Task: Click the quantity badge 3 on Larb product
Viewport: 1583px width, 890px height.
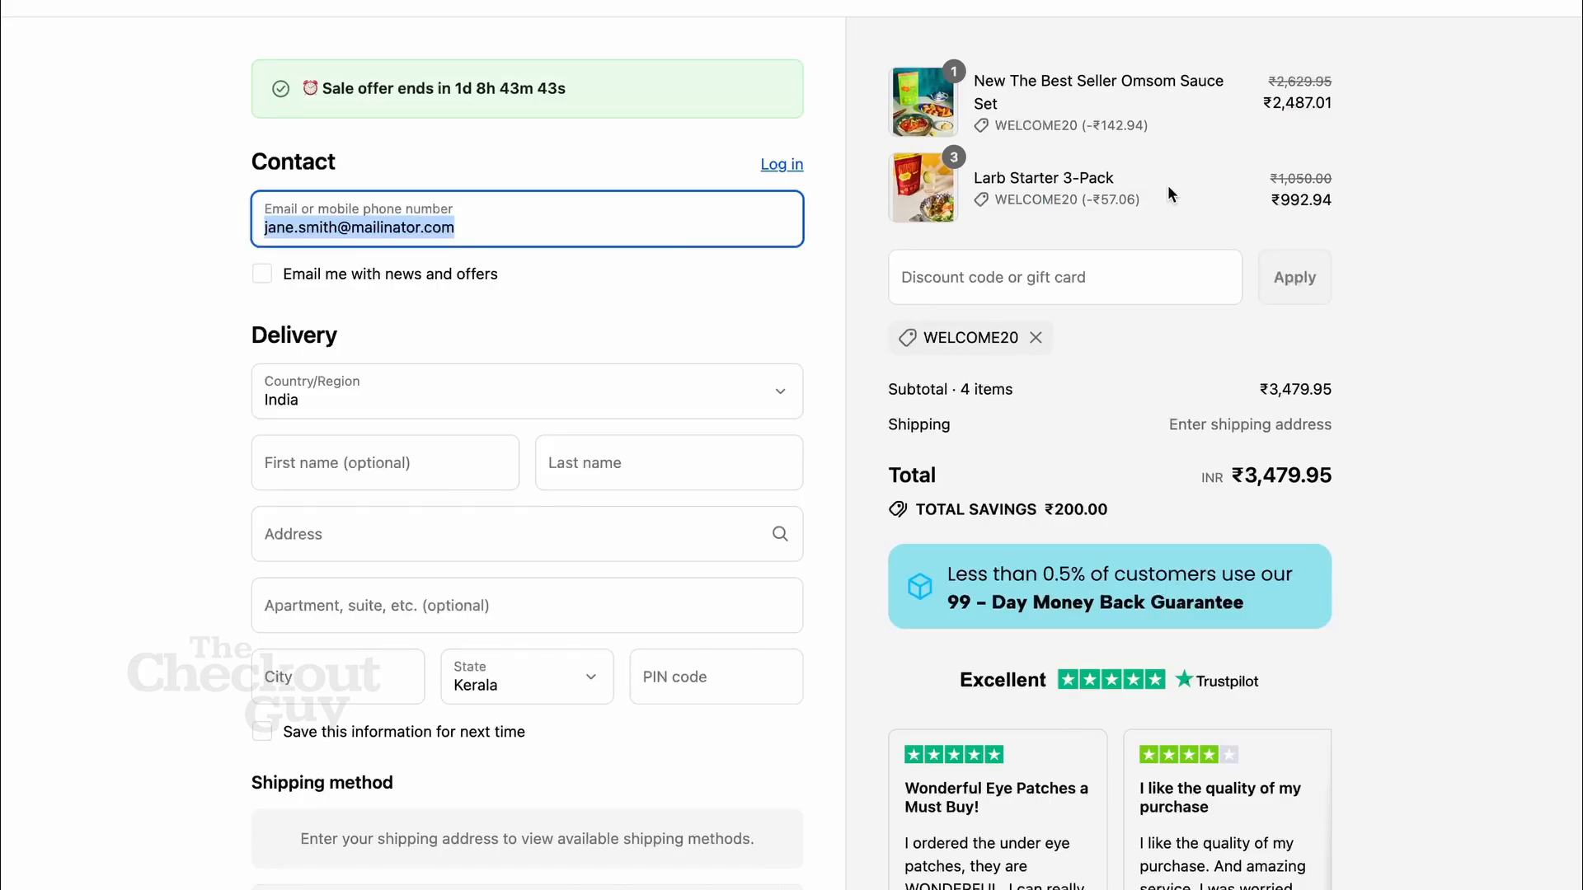Action: [x=954, y=157]
